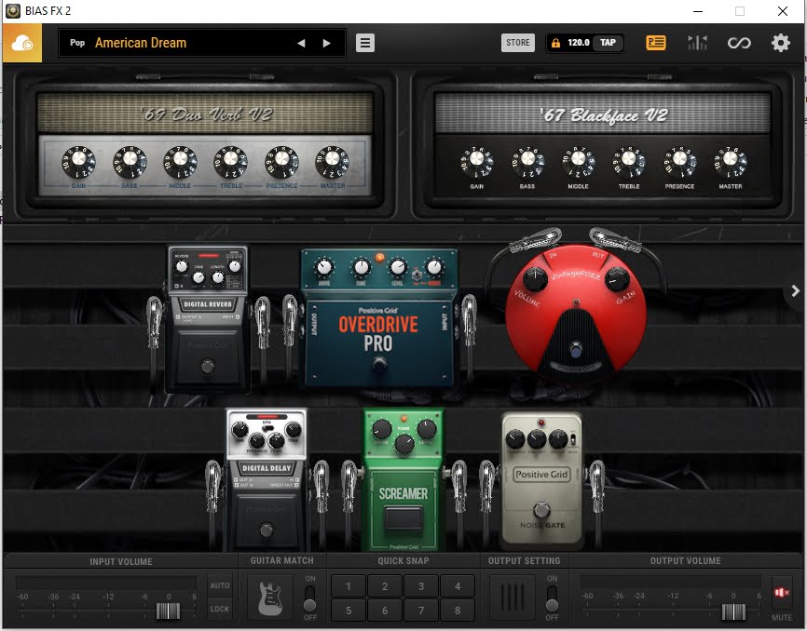The width and height of the screenshot is (807, 631).
Task: Go to the previous preset
Action: [x=301, y=43]
